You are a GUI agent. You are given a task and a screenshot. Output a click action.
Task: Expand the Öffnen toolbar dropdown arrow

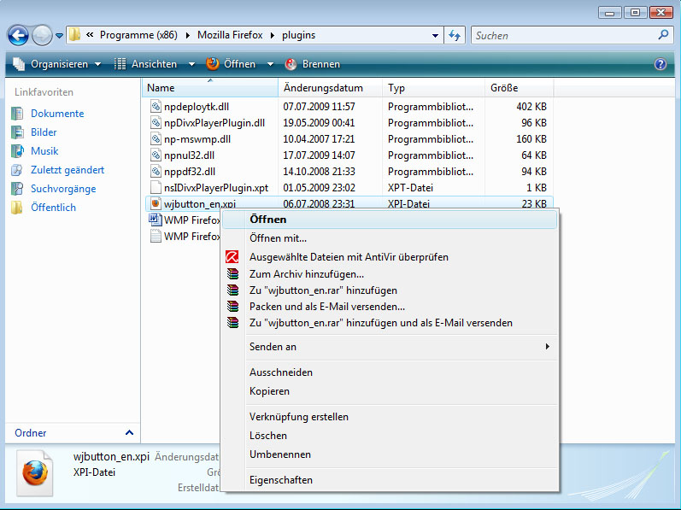click(x=270, y=64)
